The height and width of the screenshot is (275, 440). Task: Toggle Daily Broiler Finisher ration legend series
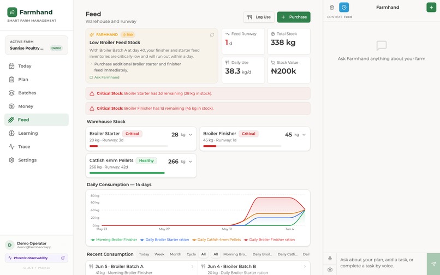[x=269, y=240]
